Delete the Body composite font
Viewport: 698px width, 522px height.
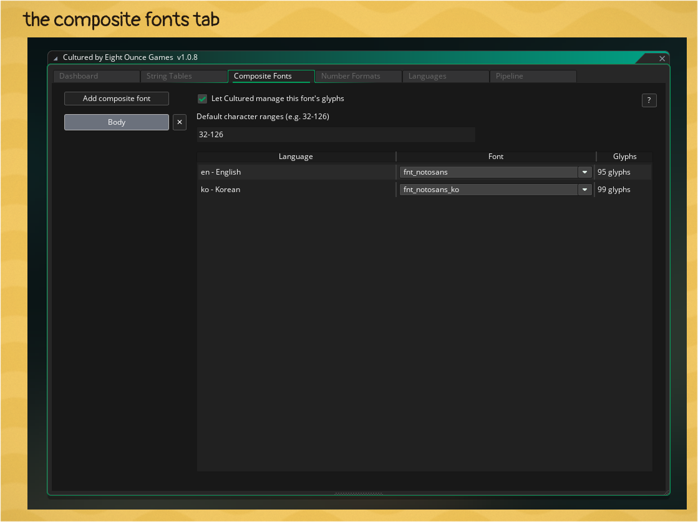(x=180, y=122)
